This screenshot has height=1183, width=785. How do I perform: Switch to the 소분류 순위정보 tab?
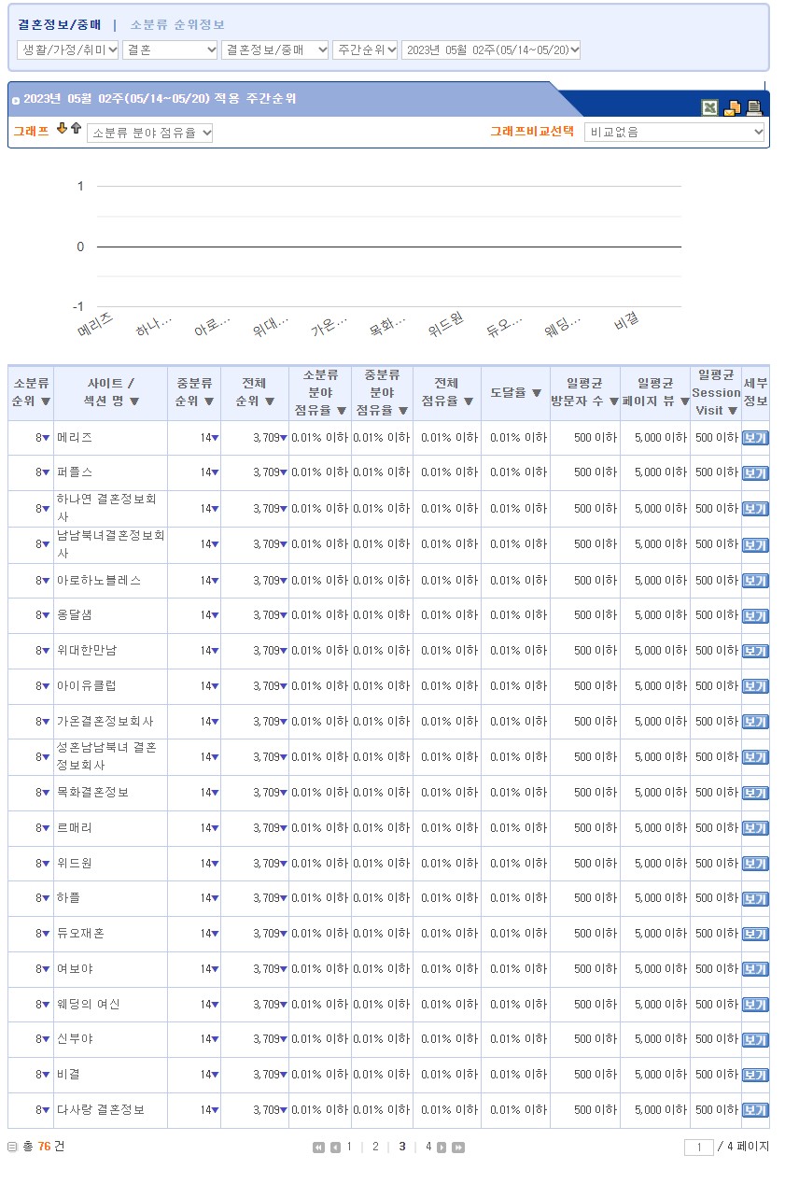(177, 25)
